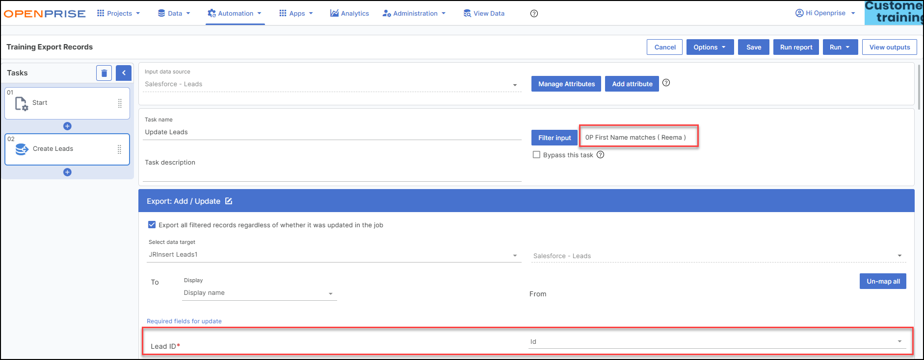The image size is (924, 360).
Task: Click the help question mark in top navigation
Action: click(534, 14)
